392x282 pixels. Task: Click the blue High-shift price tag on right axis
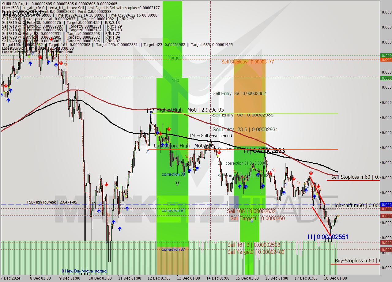tap(386, 204)
